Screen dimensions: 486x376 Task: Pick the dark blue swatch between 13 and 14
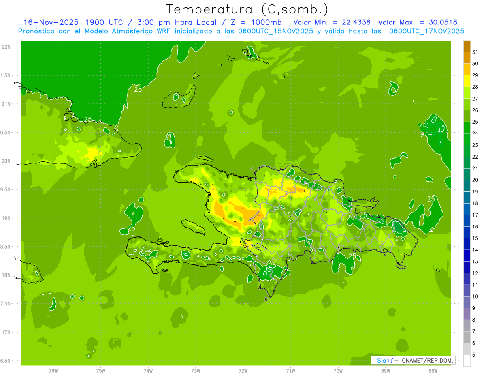pyautogui.click(x=467, y=256)
